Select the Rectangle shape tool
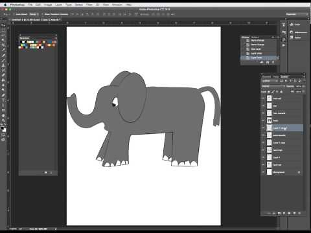The height and width of the screenshot is (233, 311). click(x=3, y=110)
